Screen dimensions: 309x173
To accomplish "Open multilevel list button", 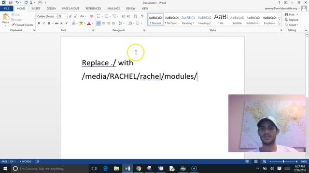I will [x=114, y=16].
